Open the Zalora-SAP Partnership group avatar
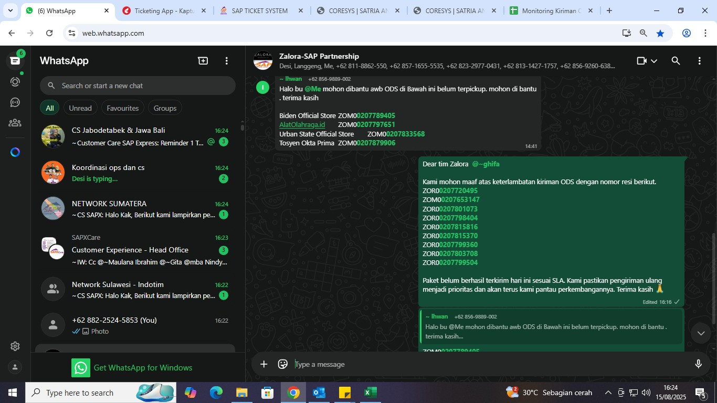This screenshot has width=717, height=403. click(263, 61)
